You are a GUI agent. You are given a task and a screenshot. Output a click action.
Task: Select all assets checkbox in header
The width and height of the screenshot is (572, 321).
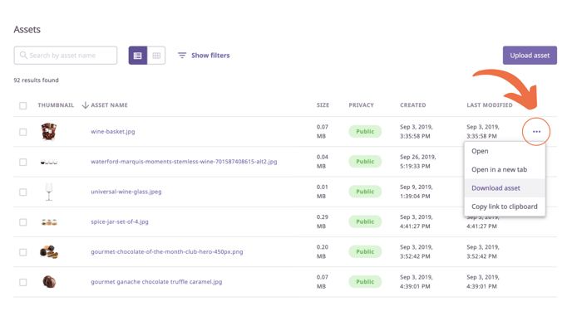point(23,105)
